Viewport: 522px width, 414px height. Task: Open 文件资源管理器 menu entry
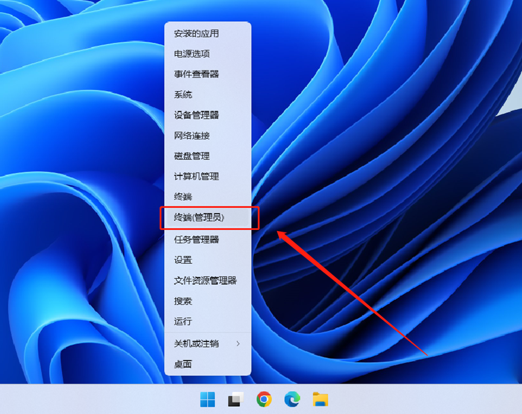point(208,281)
